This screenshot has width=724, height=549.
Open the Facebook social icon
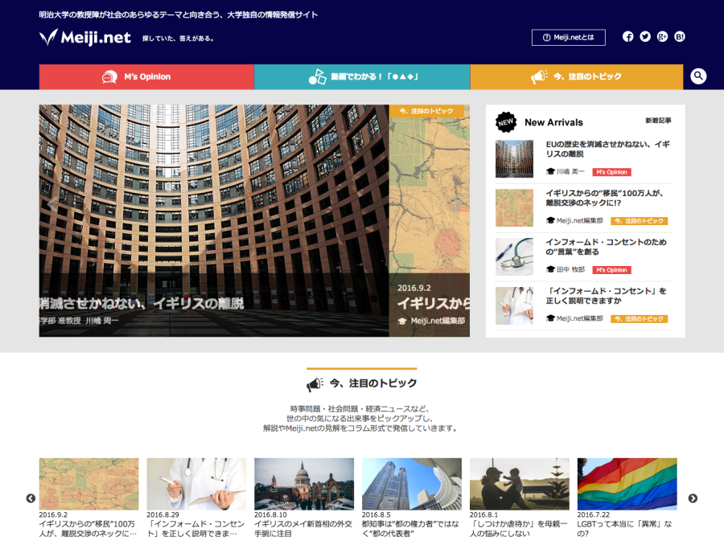pos(628,36)
